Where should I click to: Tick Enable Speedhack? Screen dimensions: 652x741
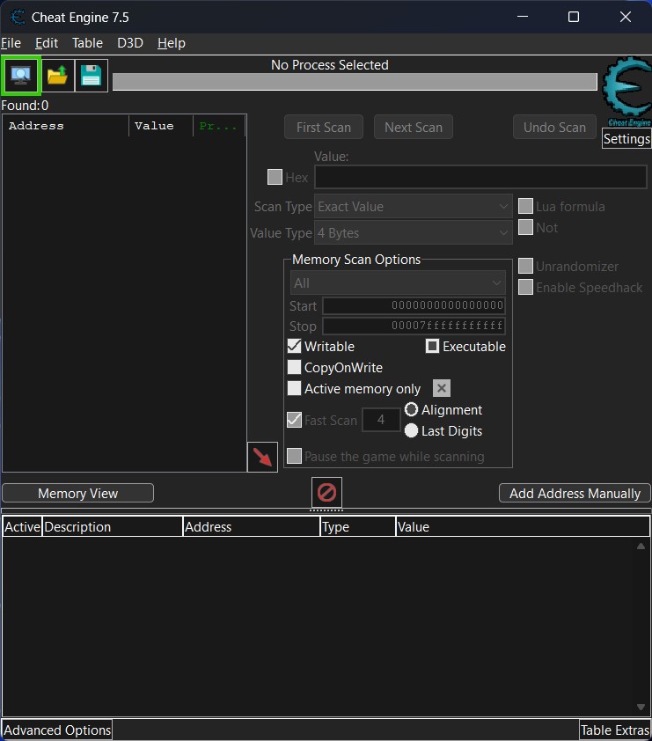[525, 287]
